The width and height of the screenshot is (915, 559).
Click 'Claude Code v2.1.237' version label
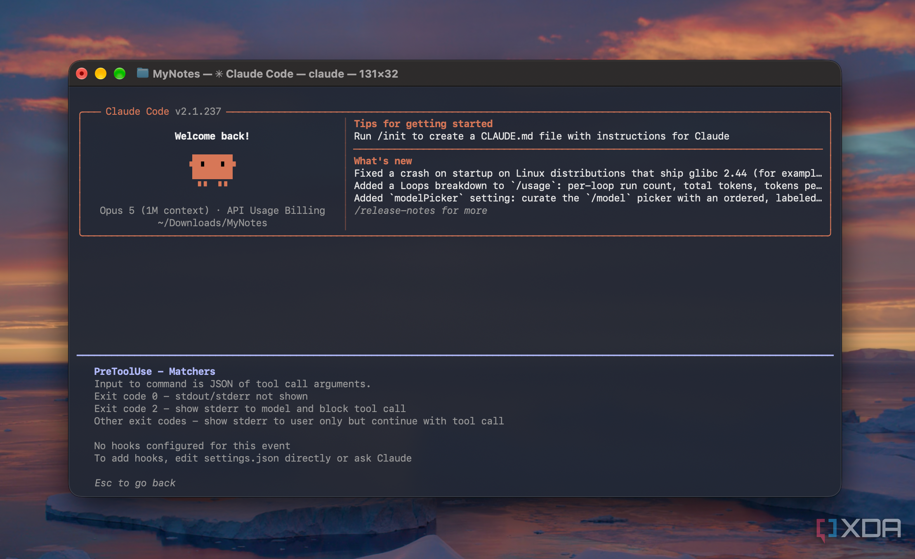[x=163, y=111]
